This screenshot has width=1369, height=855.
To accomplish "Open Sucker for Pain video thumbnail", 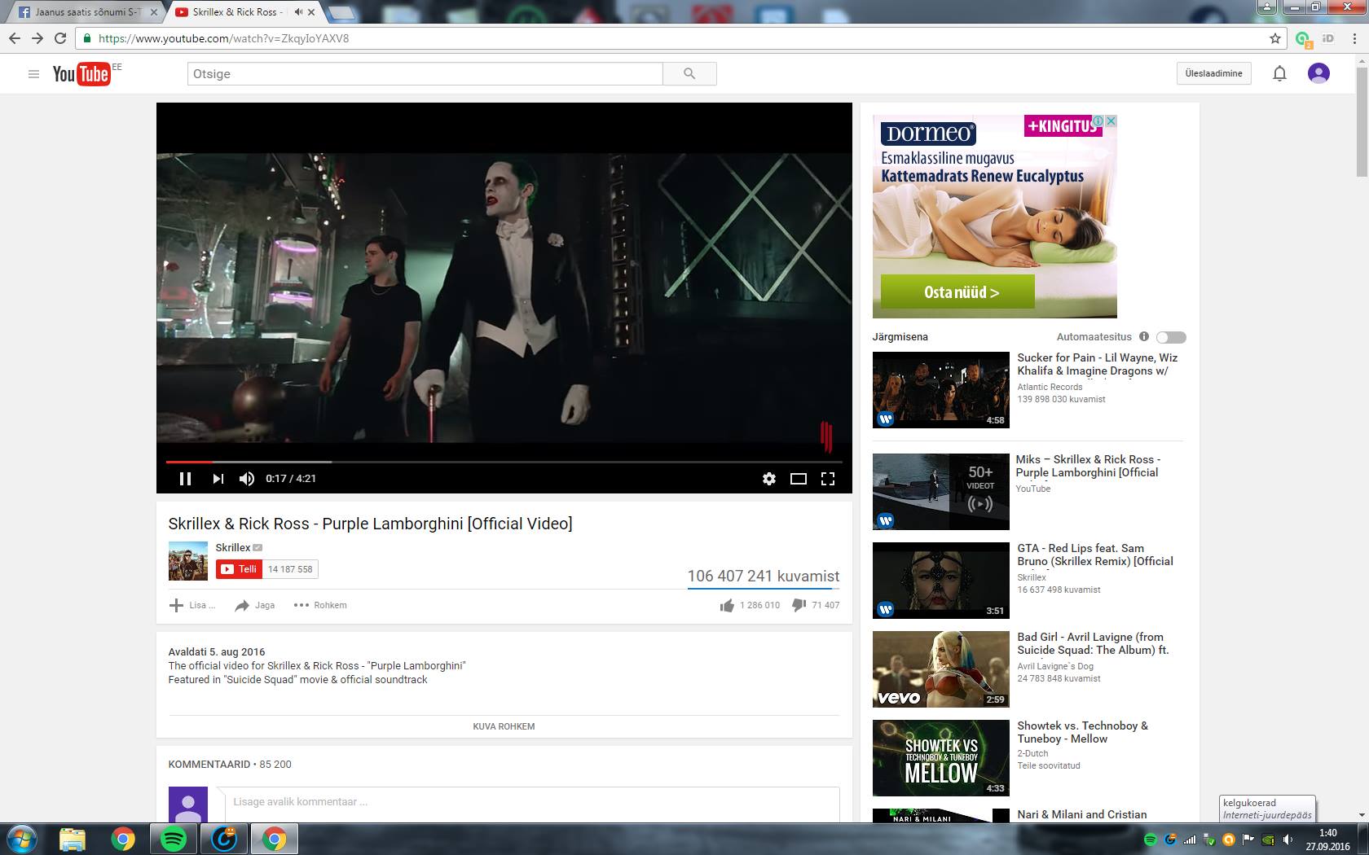I will tap(941, 390).
